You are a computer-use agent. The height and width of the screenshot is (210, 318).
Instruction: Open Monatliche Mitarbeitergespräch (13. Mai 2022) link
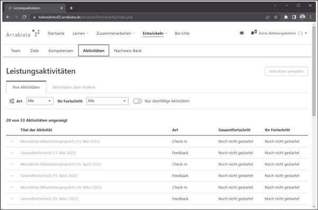[60, 141]
